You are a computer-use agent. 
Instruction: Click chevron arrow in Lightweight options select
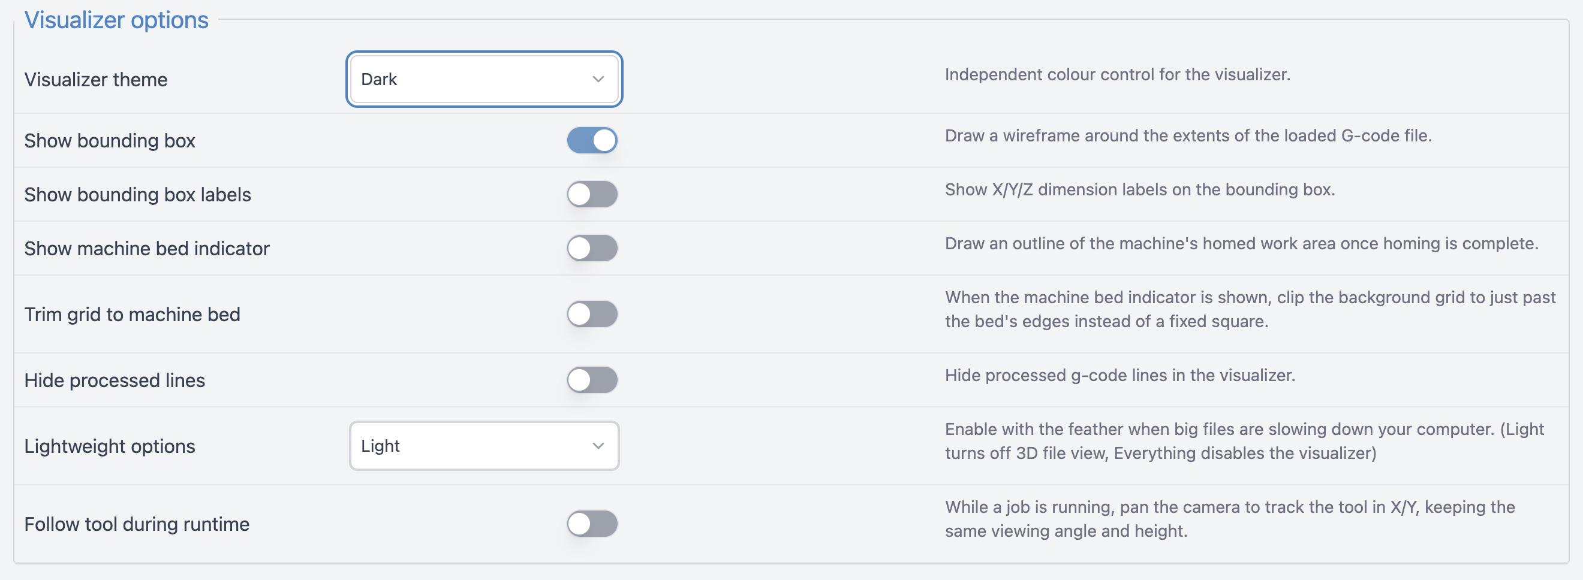[x=598, y=446]
